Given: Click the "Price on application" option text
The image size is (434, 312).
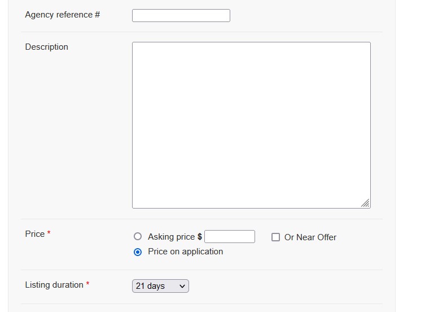Looking at the screenshot, I should (x=185, y=252).
